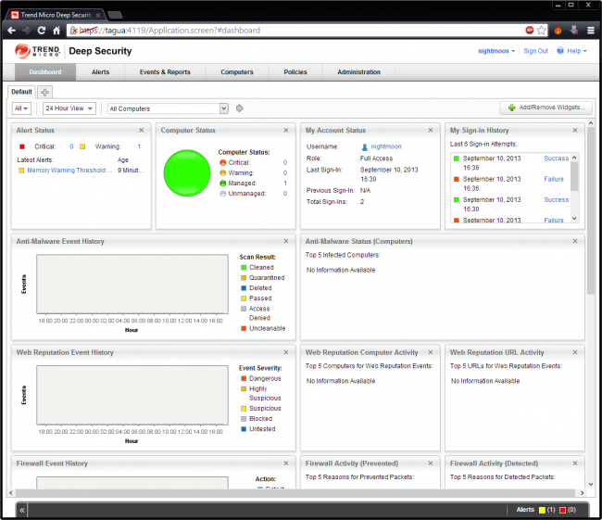The width and height of the screenshot is (602, 520).
Task: Click the user icon beside nightmoon
Action: coord(365,146)
